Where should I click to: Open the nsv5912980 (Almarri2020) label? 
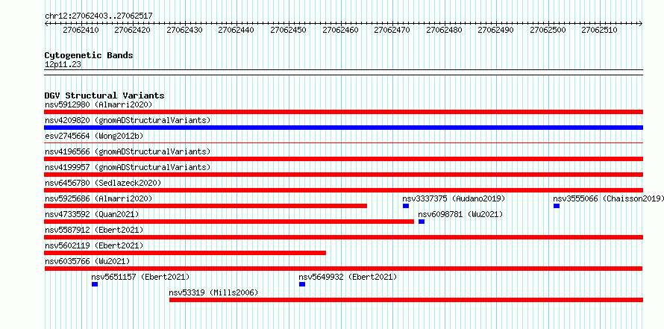[x=98, y=104]
